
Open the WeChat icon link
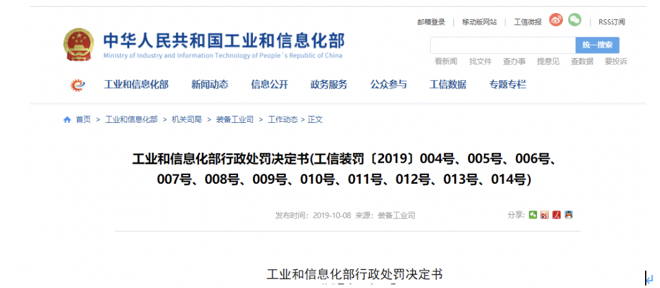click(575, 20)
